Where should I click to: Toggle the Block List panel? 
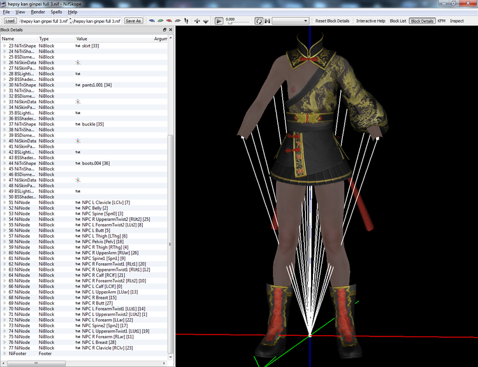point(398,21)
